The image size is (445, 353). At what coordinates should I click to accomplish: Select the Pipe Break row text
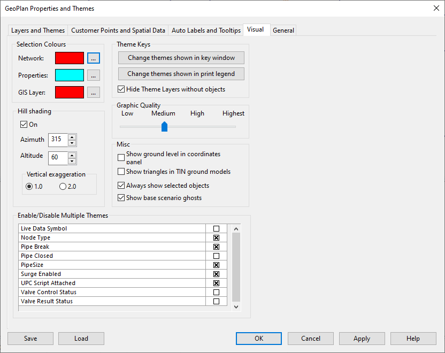(35, 247)
